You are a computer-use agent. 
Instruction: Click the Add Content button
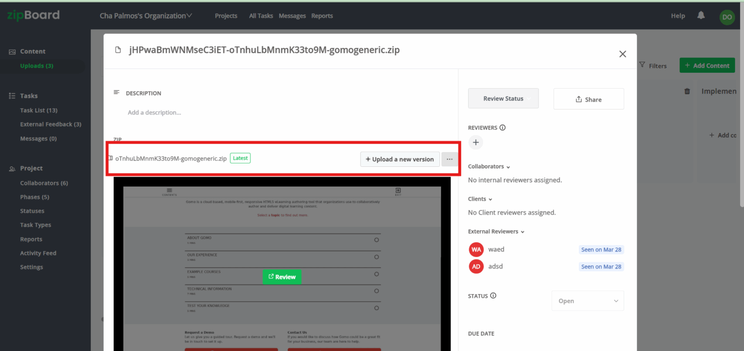tap(707, 65)
